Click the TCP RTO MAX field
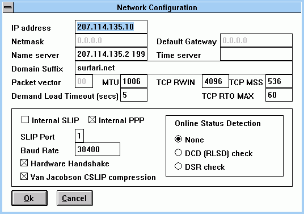 tap(279, 95)
